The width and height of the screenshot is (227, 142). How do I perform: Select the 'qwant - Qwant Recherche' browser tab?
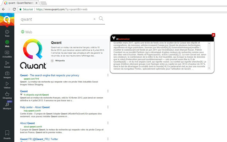(20, 3)
